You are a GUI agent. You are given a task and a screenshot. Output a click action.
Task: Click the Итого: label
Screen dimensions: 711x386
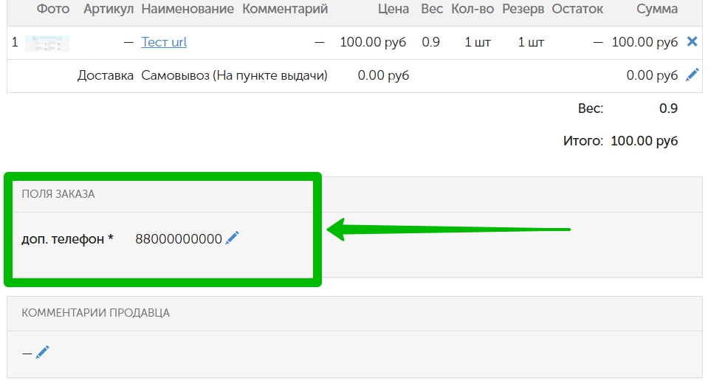click(583, 141)
